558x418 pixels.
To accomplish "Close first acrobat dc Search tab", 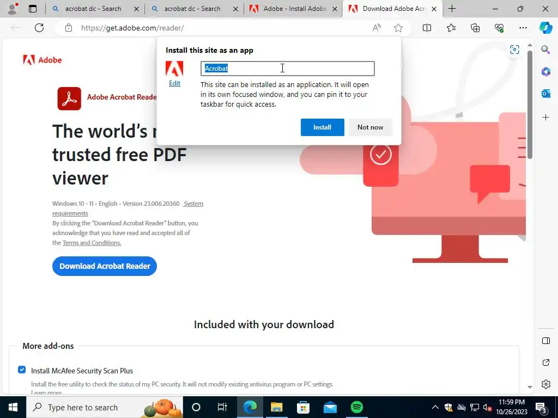I will pos(136,9).
